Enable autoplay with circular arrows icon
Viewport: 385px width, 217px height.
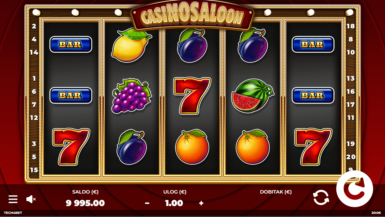pyautogui.click(x=321, y=197)
